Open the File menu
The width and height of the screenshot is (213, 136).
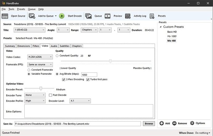(x=4, y=9)
